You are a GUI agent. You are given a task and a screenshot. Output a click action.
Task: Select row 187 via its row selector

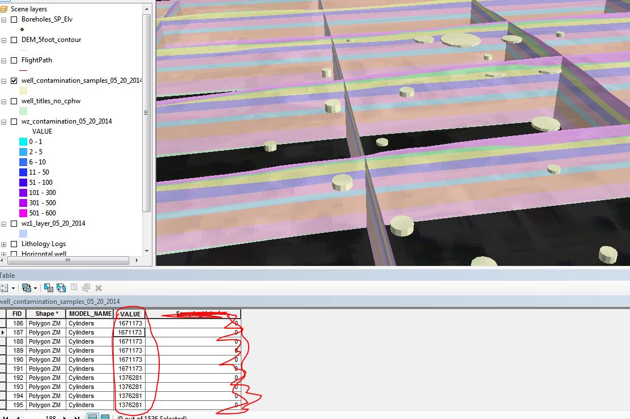[x=3, y=333]
